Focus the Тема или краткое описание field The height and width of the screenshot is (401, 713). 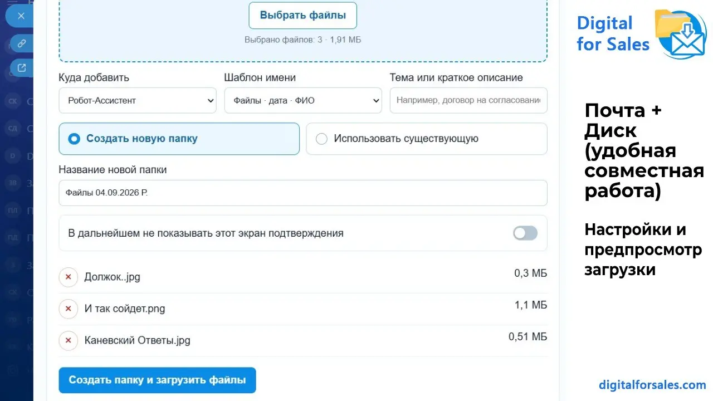click(x=468, y=100)
